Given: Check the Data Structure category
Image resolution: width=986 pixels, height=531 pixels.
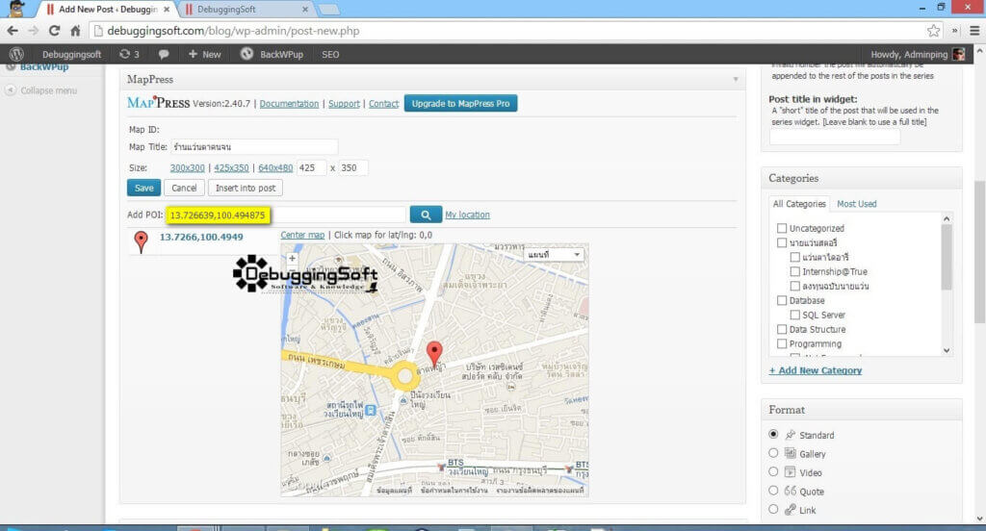Looking at the screenshot, I should click(x=782, y=329).
